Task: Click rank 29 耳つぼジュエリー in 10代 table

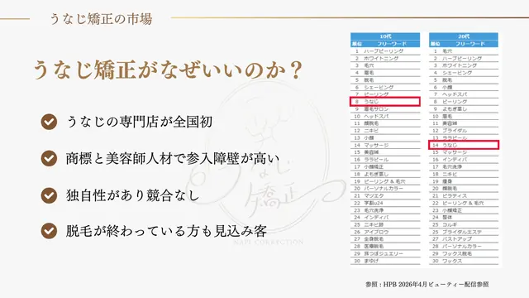Action: 385,253
